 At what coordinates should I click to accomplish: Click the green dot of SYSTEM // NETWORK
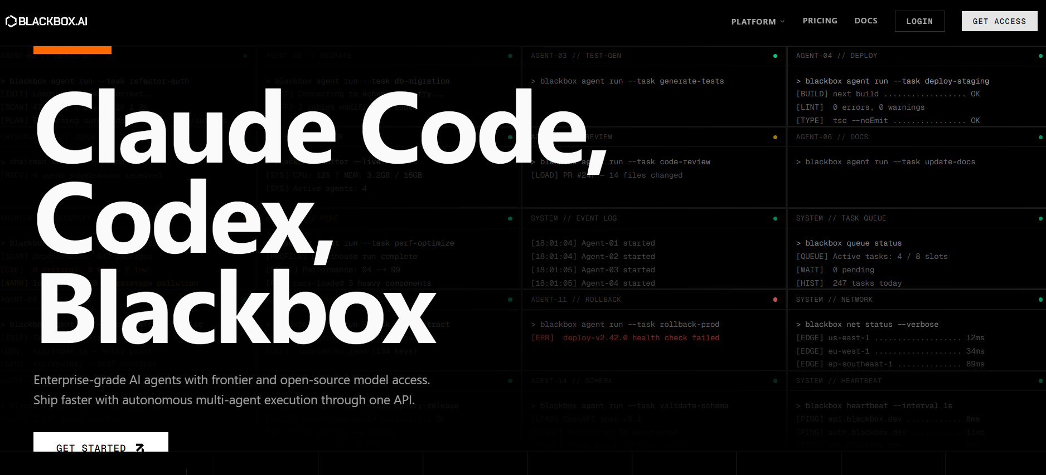(x=1040, y=300)
